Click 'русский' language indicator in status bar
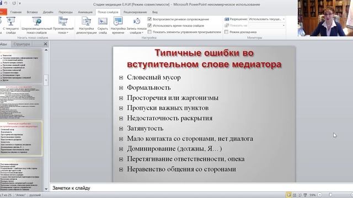The width and height of the screenshot is (353, 198). [35, 195]
